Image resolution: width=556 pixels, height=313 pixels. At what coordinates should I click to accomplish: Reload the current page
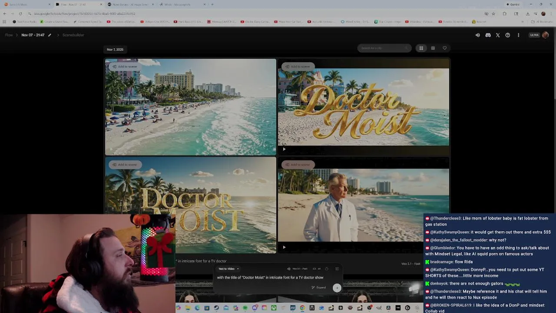20,13
